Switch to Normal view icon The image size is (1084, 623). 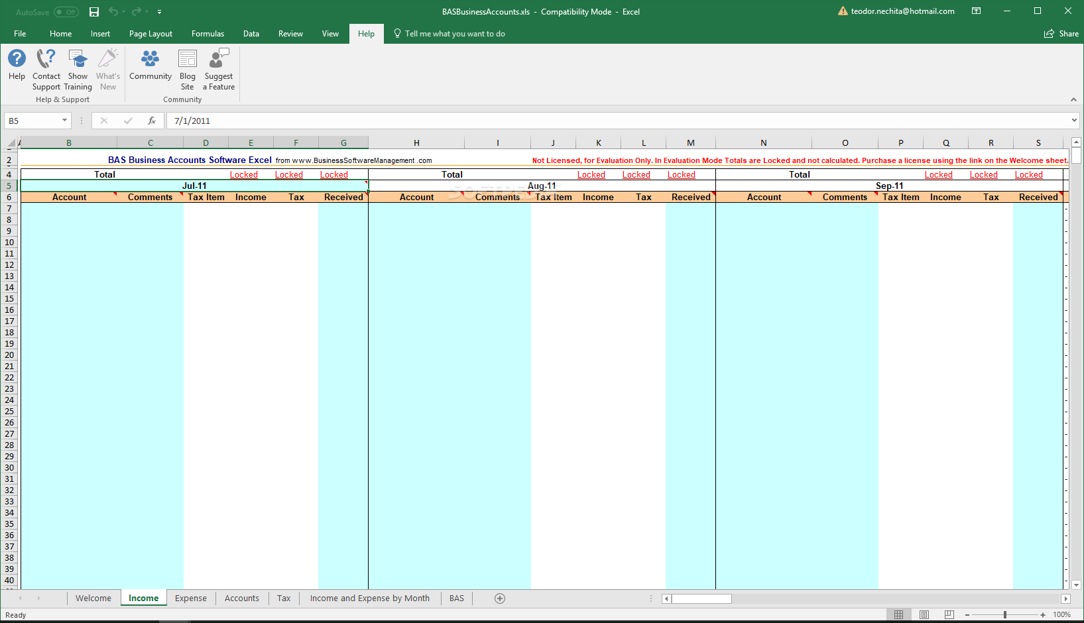tap(898, 615)
